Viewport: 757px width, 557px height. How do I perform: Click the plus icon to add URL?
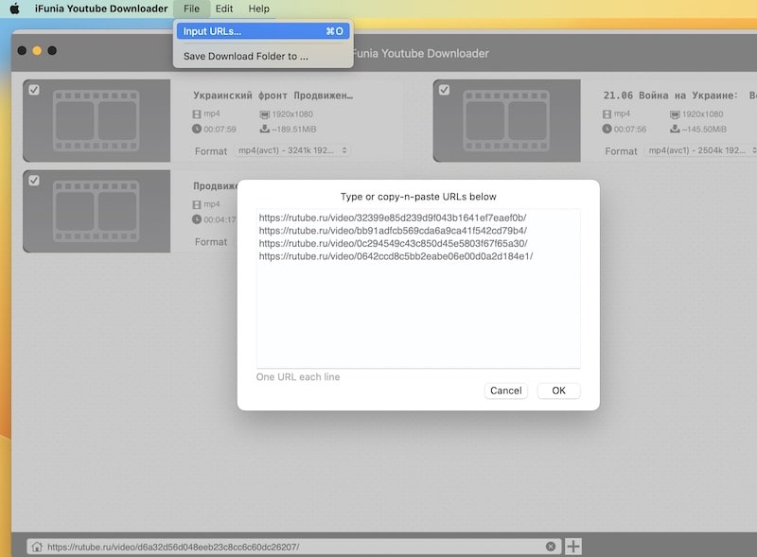coord(573,547)
